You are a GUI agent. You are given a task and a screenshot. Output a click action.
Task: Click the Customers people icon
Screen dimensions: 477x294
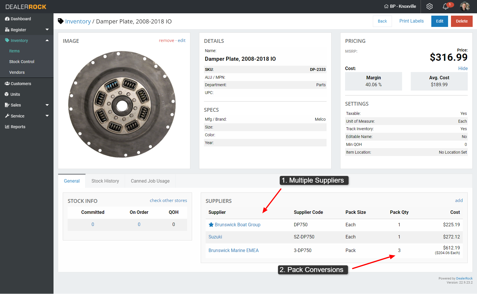(x=7, y=84)
